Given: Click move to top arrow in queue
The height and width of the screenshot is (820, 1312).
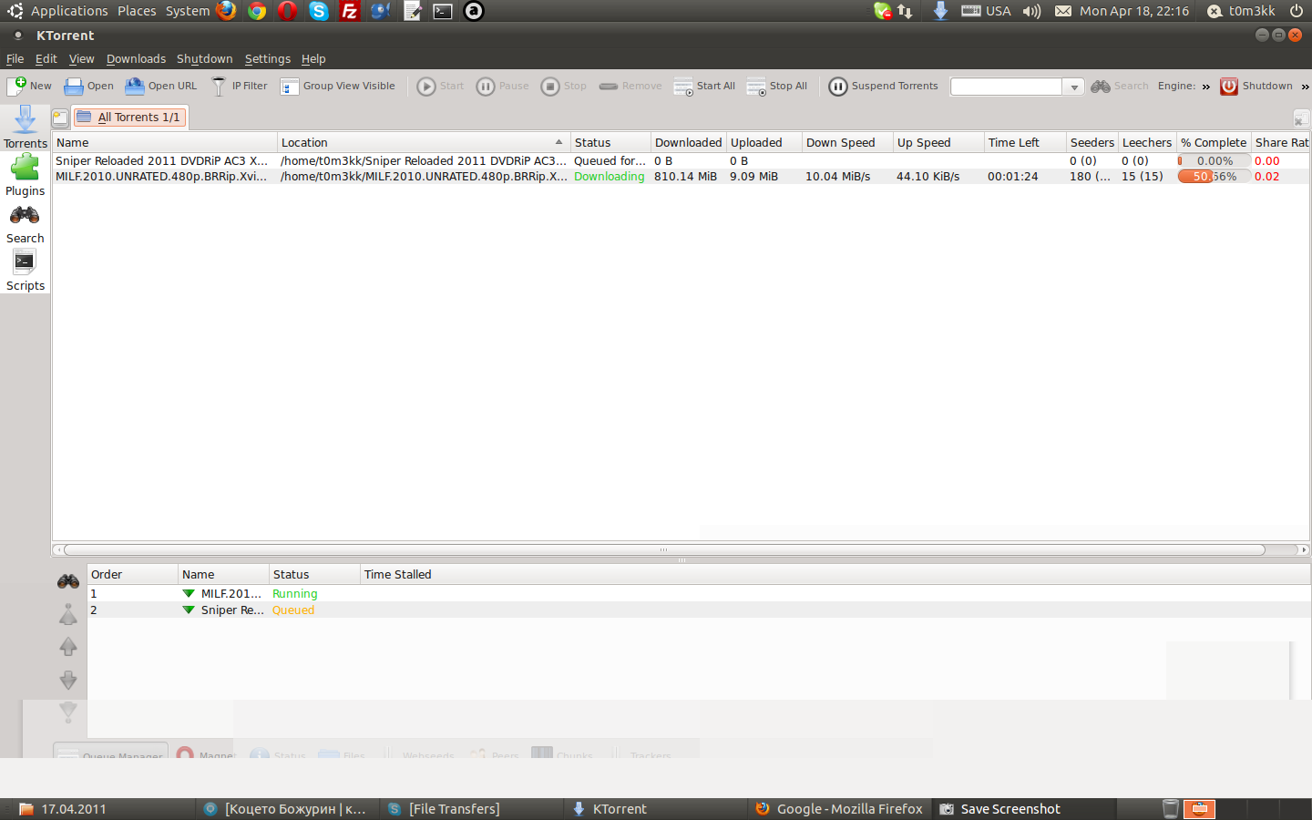Looking at the screenshot, I should [x=68, y=614].
